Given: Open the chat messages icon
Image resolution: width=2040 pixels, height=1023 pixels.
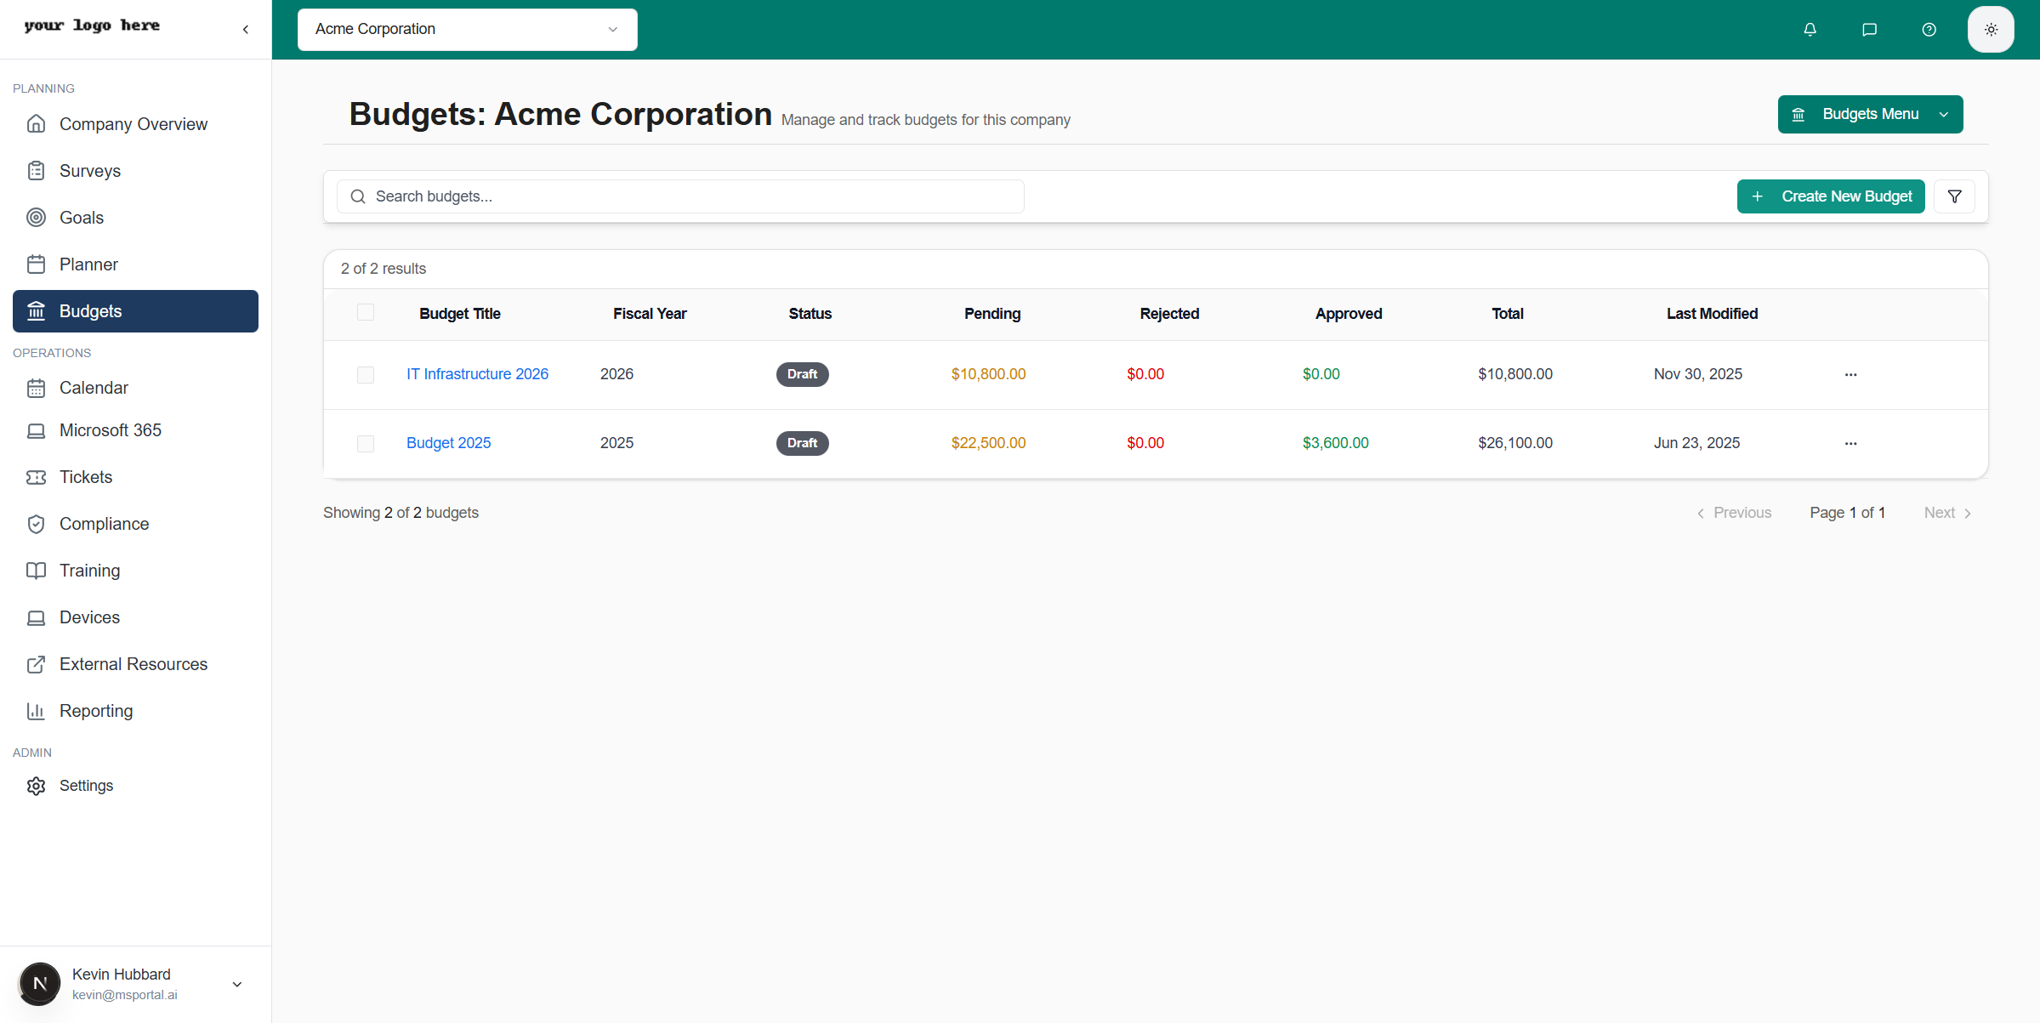Looking at the screenshot, I should [1869, 30].
